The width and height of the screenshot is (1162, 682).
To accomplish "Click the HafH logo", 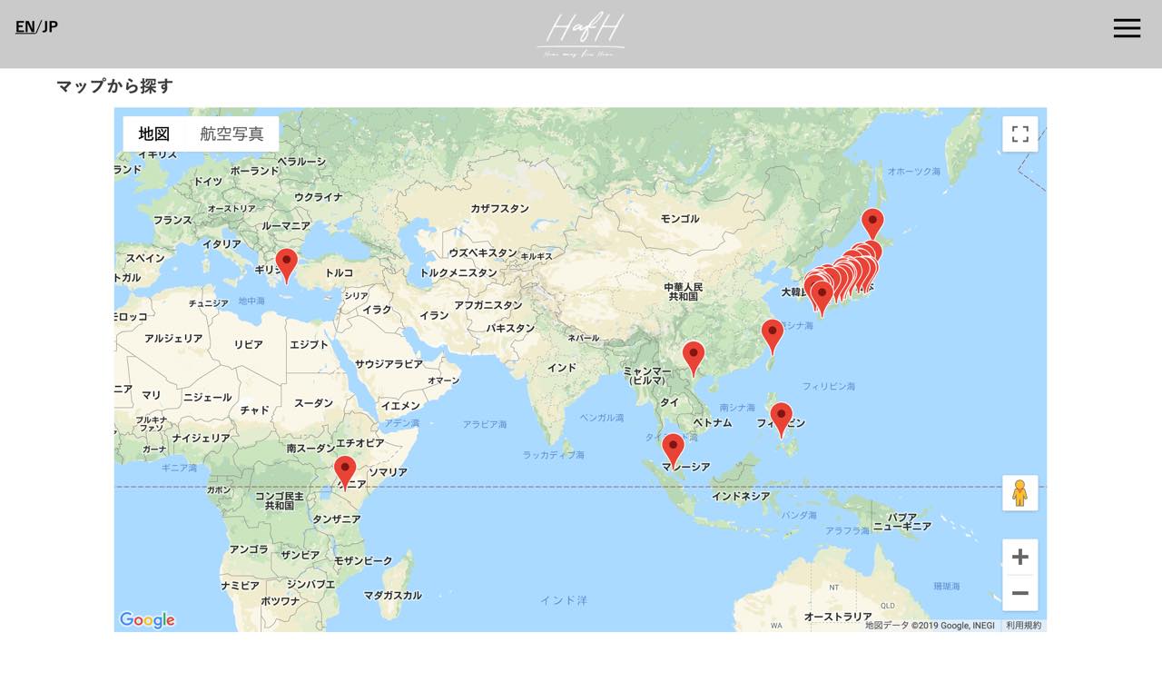I will 581,35.
